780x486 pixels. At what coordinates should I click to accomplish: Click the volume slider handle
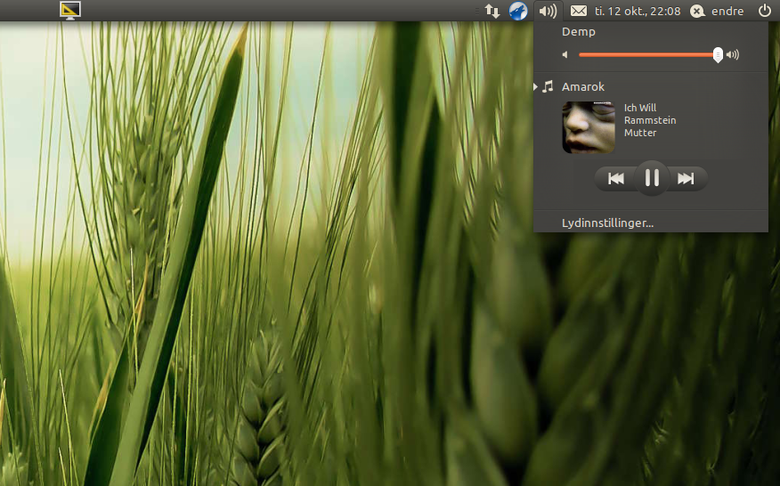click(x=718, y=54)
